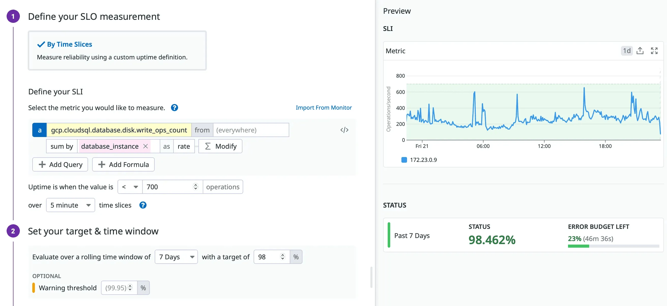Image resolution: width=667 pixels, height=306 pixels.
Task: Click the 1d timeframe selector
Action: 627,50
